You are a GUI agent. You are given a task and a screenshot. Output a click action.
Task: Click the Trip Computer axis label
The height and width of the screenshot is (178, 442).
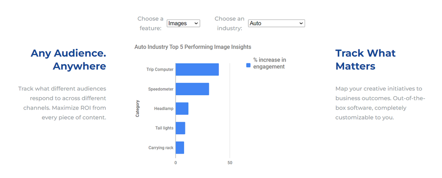[160, 70]
